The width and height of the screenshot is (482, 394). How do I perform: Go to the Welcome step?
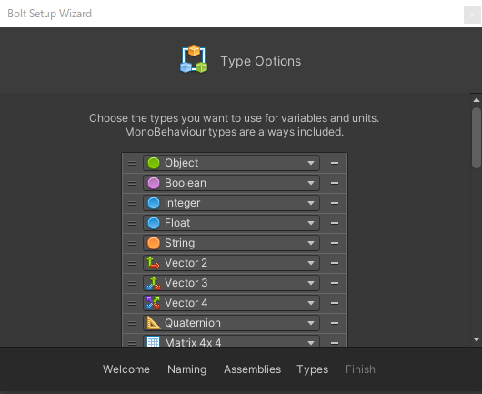126,369
